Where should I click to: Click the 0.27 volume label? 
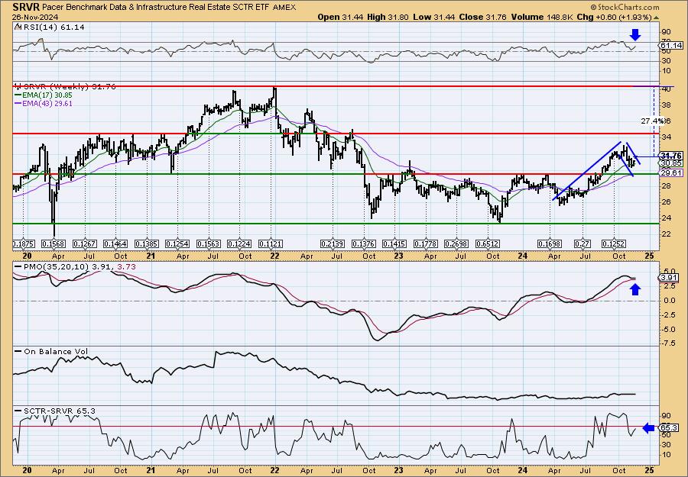583,243
